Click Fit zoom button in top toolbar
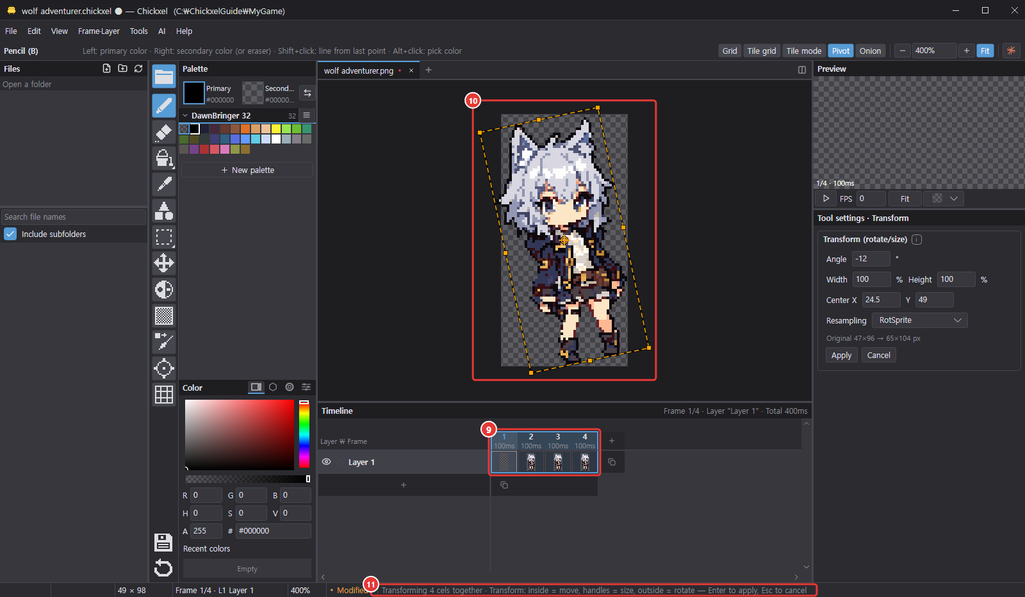1025x597 pixels. [x=985, y=51]
